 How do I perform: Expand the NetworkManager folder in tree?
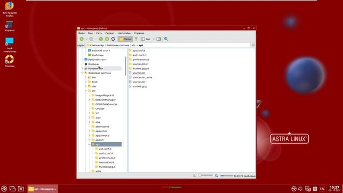90,100
